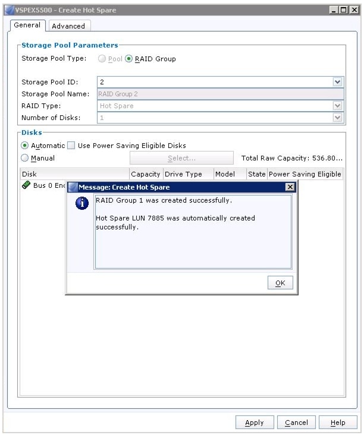
Task: Expand the RAID Type dropdown
Action: [337, 106]
